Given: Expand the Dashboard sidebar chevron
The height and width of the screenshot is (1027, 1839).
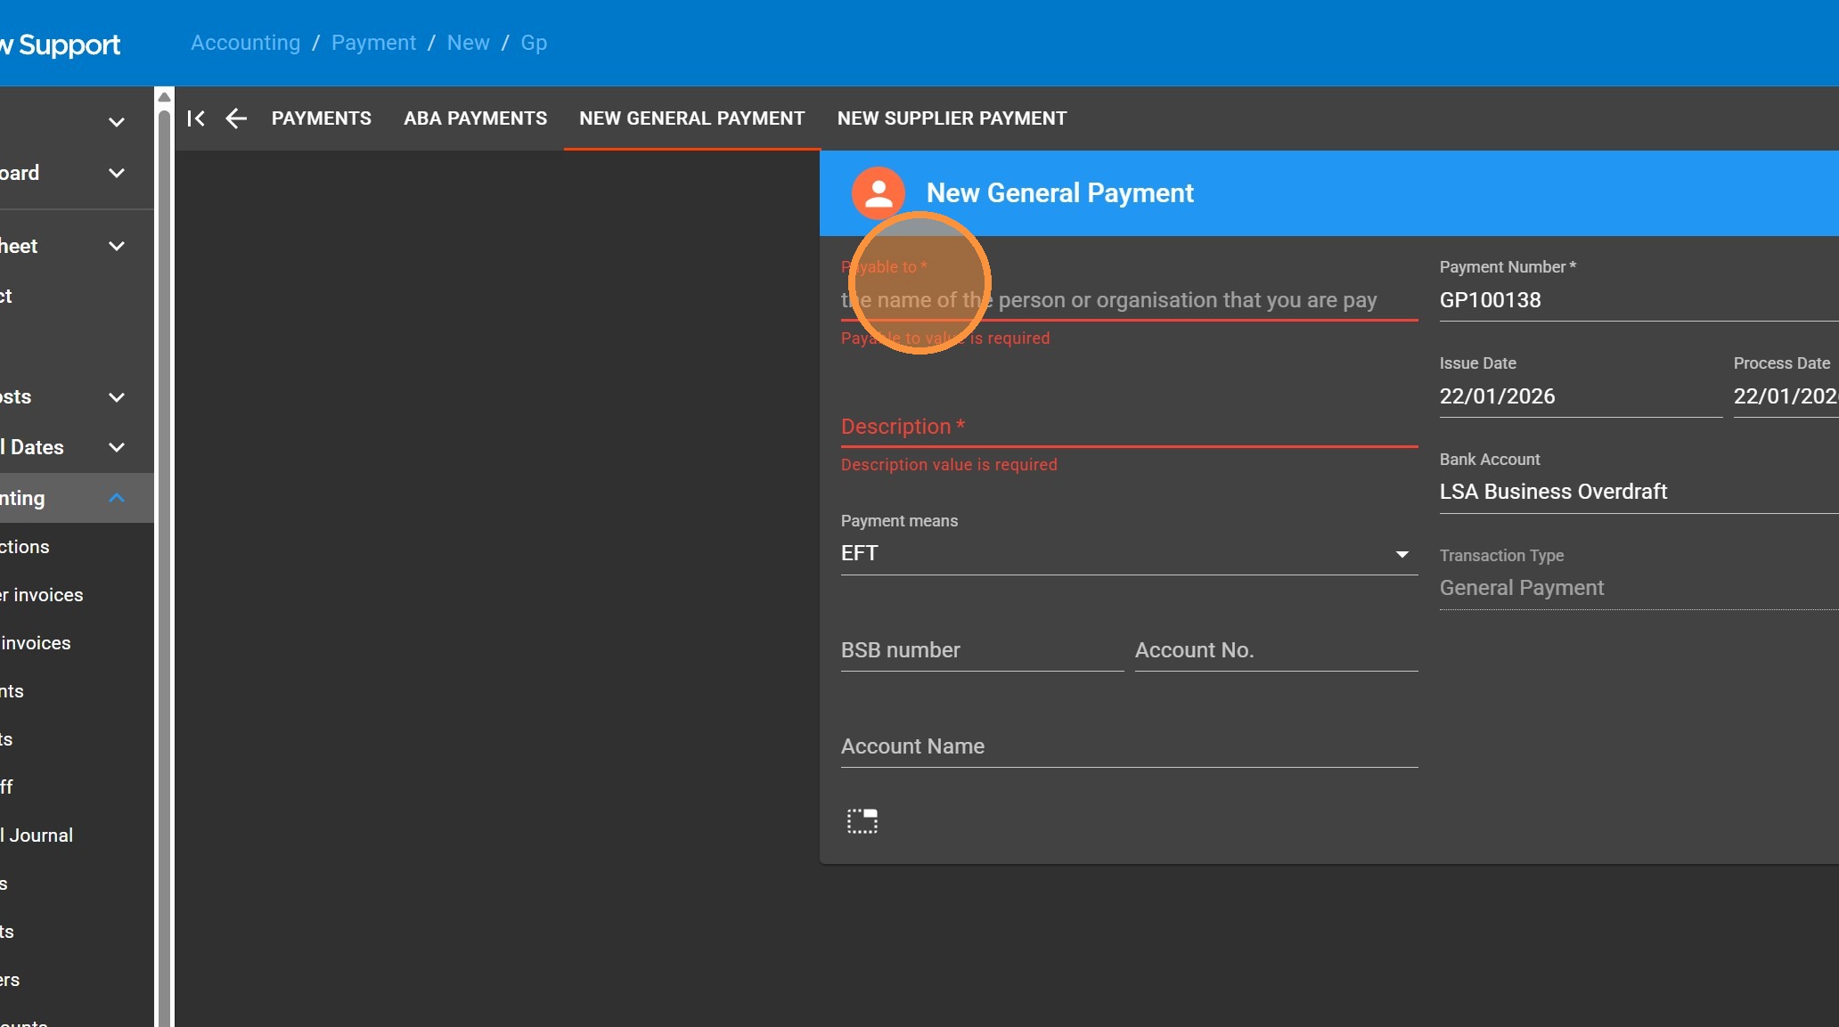Looking at the screenshot, I should coord(116,173).
